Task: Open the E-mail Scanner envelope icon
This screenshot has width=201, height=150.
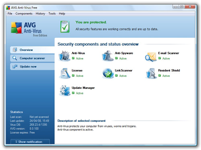Action: pyautogui.click(x=151, y=57)
